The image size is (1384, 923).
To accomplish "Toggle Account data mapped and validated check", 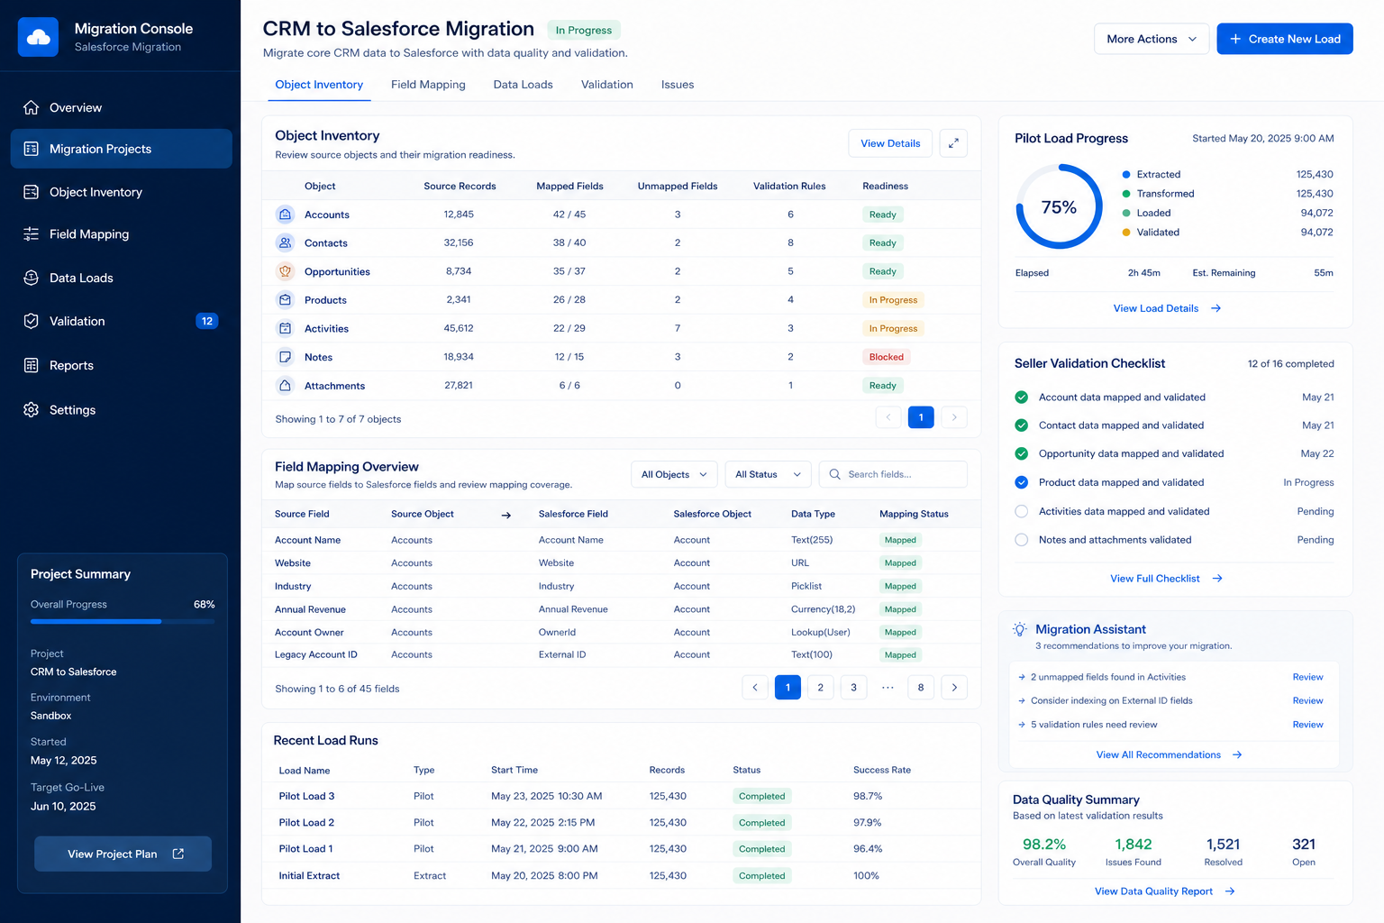I will pyautogui.click(x=1022, y=398).
